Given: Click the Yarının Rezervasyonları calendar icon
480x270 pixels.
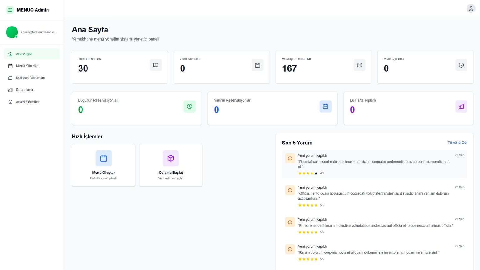Looking at the screenshot, I should (x=325, y=107).
